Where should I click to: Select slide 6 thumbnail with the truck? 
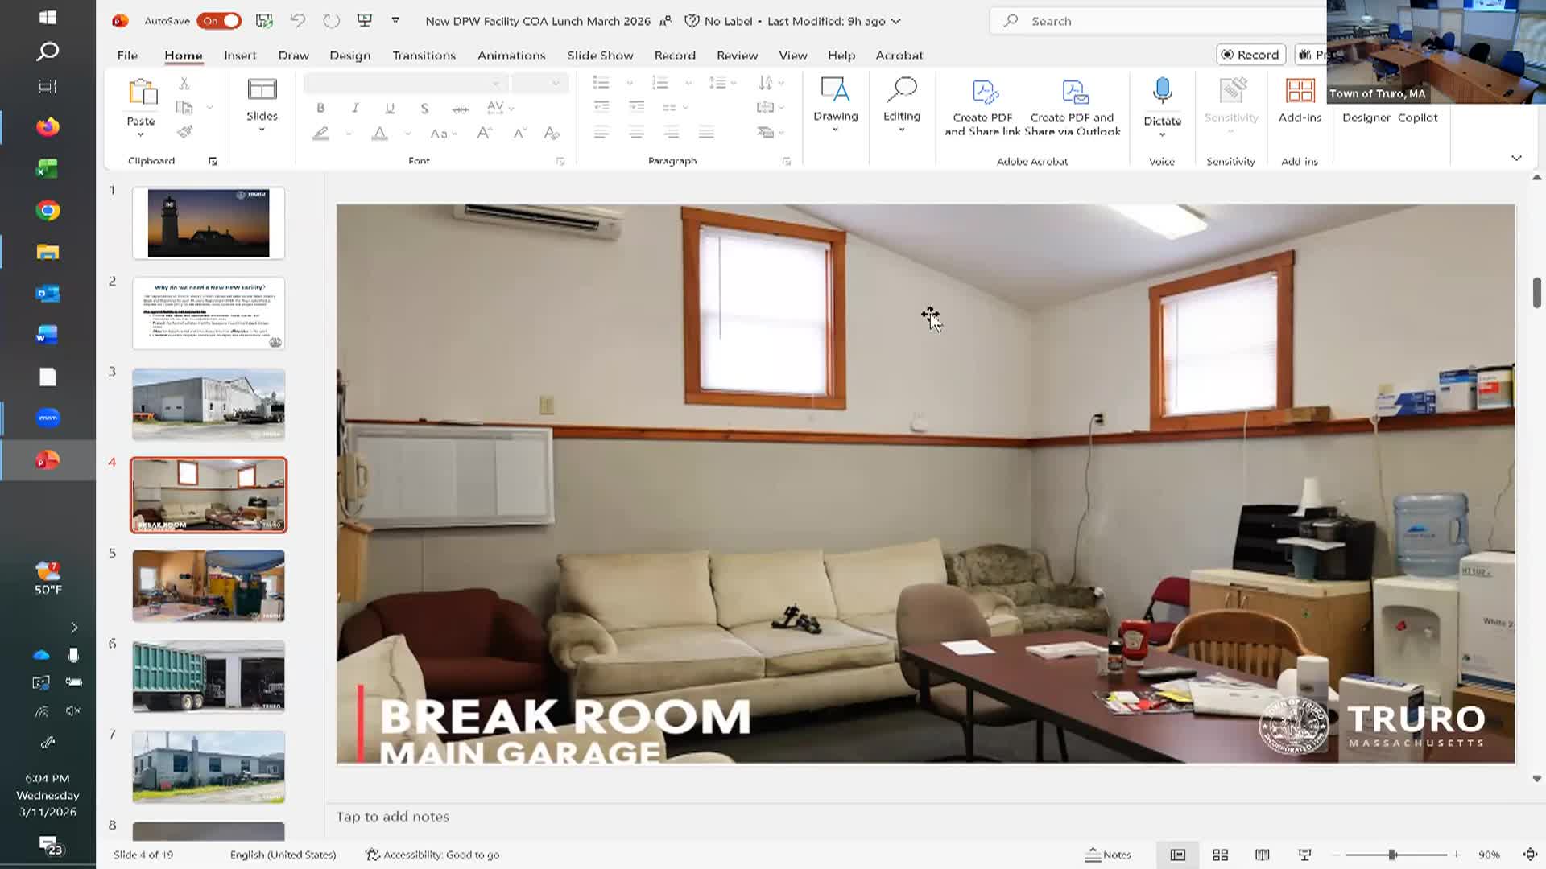tap(208, 676)
